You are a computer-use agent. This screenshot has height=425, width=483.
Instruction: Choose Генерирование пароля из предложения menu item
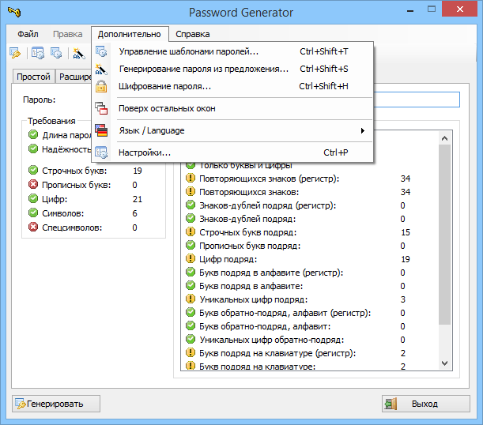[x=232, y=69]
